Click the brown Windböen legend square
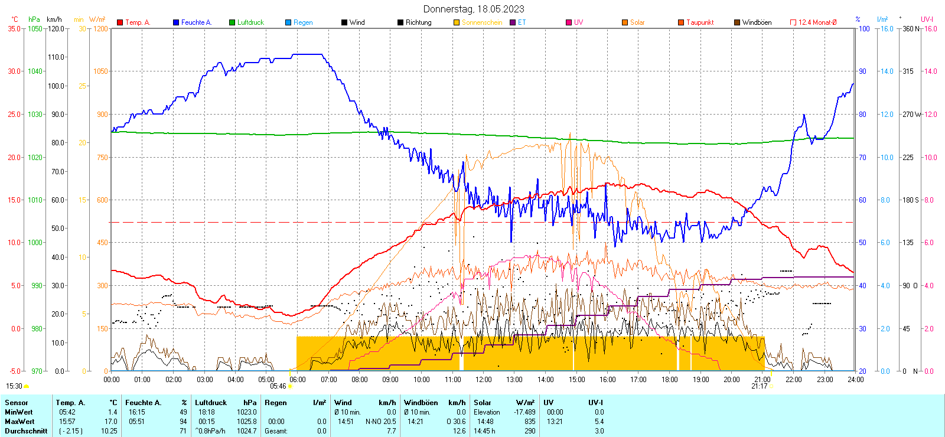This screenshot has height=437, width=945. [737, 22]
